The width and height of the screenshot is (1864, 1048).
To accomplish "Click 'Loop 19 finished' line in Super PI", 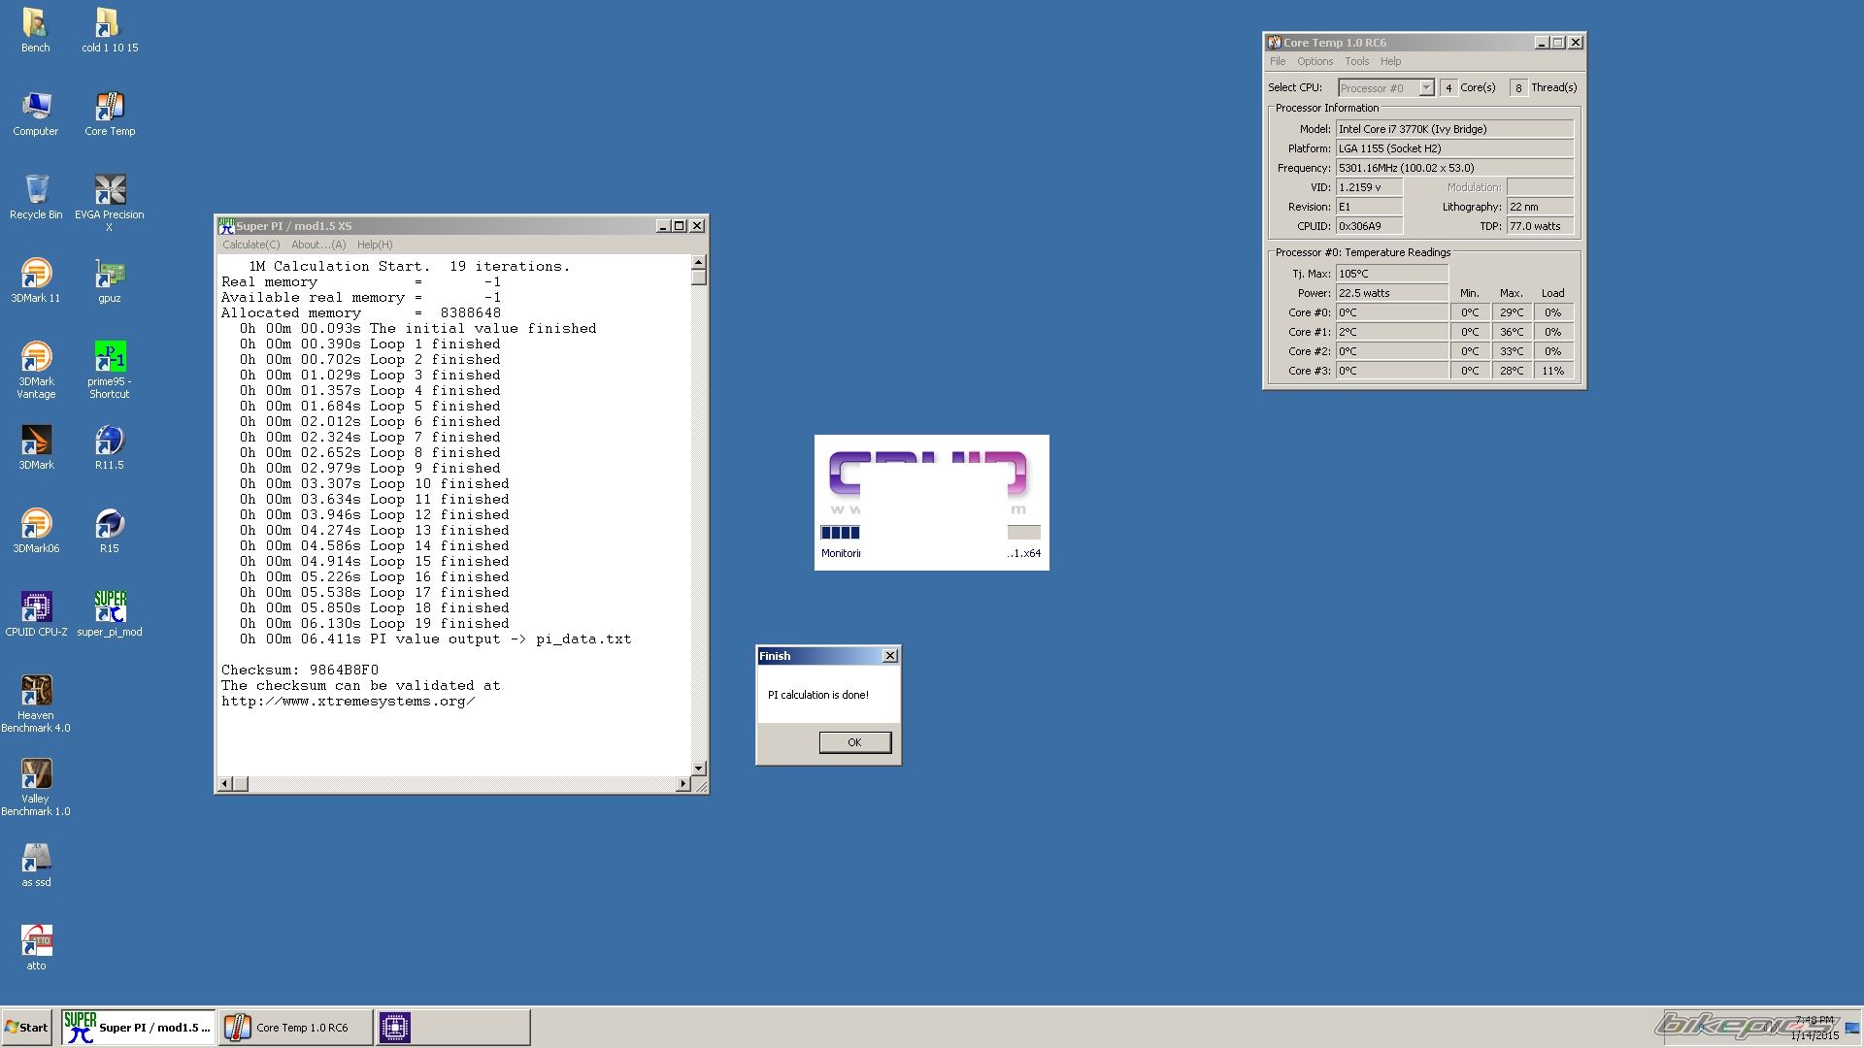I will pos(375,623).
